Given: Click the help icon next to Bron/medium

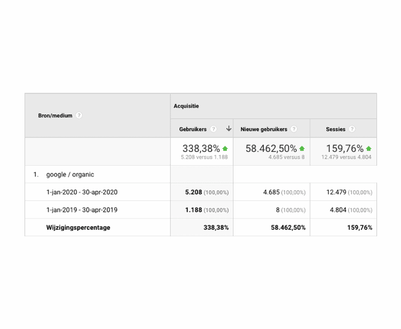Looking at the screenshot, I should (x=79, y=115).
